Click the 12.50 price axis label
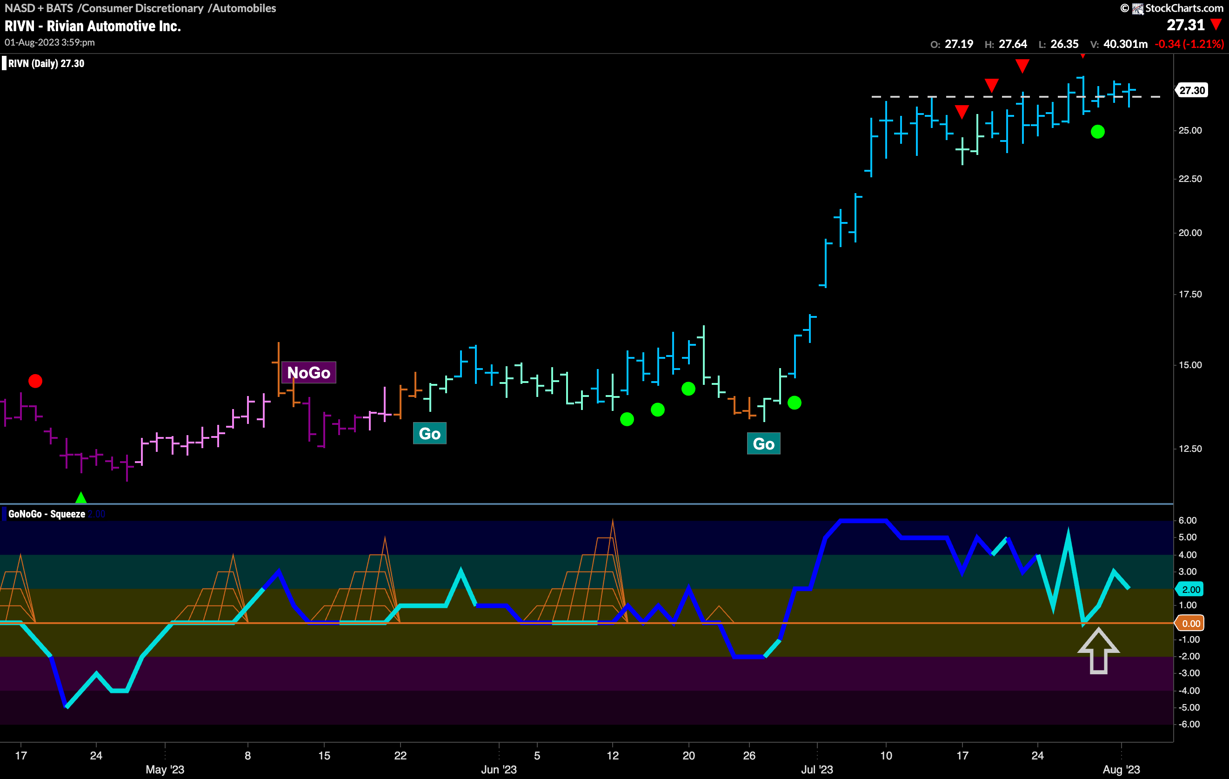 tap(1190, 449)
